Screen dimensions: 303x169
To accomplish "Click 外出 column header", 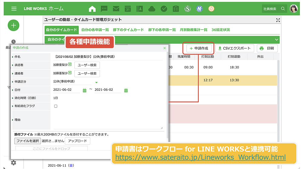I will [x=260, y=57].
